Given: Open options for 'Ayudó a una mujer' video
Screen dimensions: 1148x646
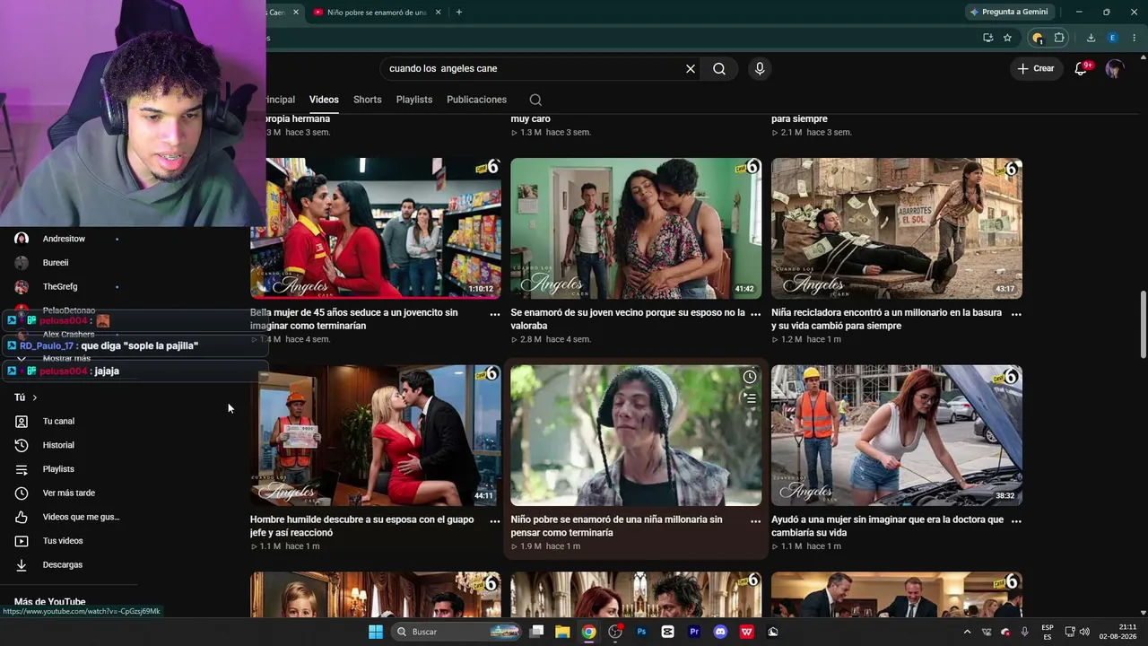Looking at the screenshot, I should (x=1016, y=520).
